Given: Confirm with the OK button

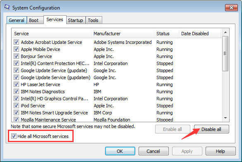Looking at the screenshot, I should pyautogui.click(x=120, y=151).
